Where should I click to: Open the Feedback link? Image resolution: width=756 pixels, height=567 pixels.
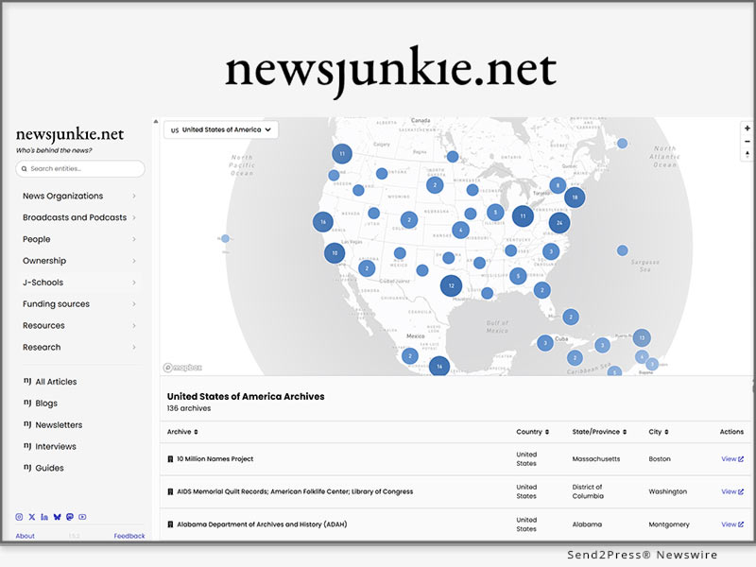129,535
